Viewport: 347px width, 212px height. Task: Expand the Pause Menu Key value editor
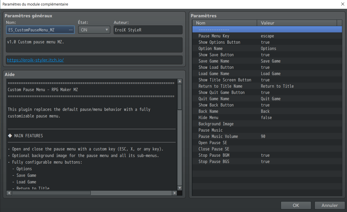(x=276, y=36)
